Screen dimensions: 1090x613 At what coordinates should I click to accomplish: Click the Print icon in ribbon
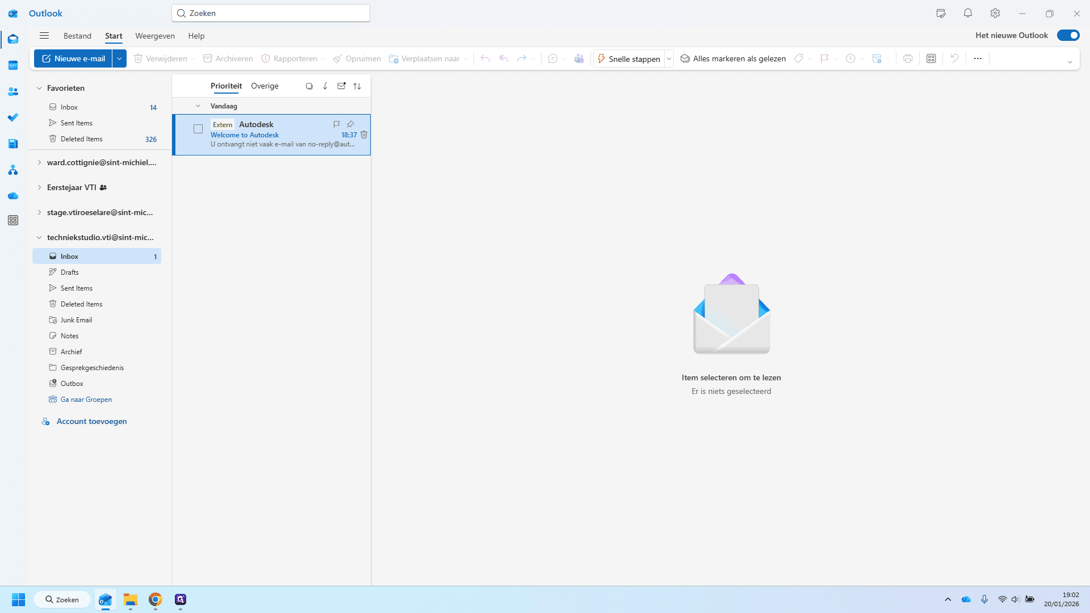(x=908, y=58)
